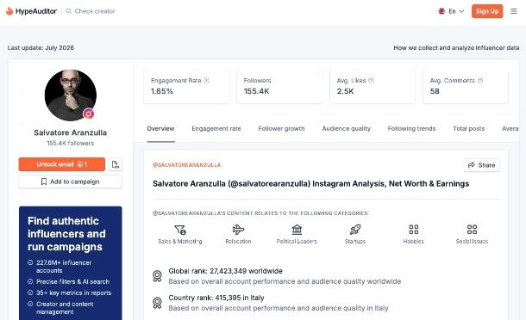Click Engagement Rate info icon
Screen dimensions: 526x320
pyautogui.click(x=206, y=80)
